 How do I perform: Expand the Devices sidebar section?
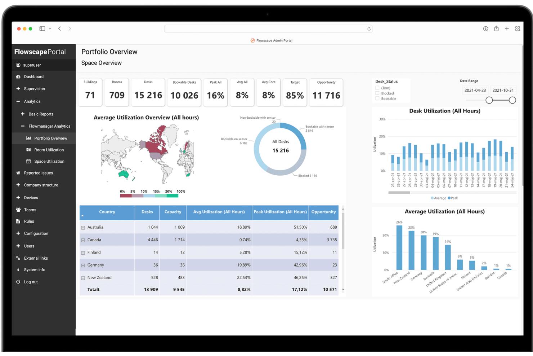click(18, 197)
